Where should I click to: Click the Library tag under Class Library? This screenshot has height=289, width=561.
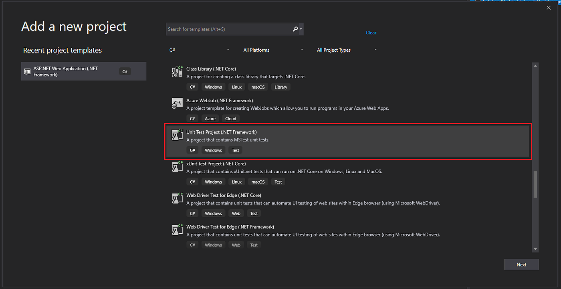pyautogui.click(x=280, y=87)
